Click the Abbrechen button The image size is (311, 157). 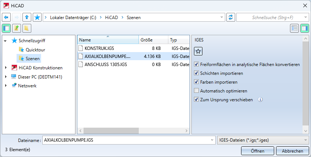pyautogui.click(x=293, y=151)
